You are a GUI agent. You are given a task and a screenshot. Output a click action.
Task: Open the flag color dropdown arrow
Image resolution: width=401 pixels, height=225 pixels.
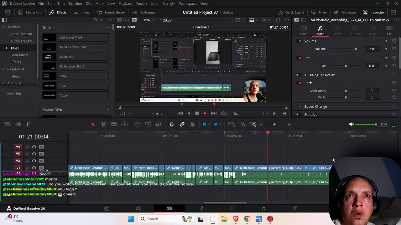pyautogui.click(x=209, y=124)
